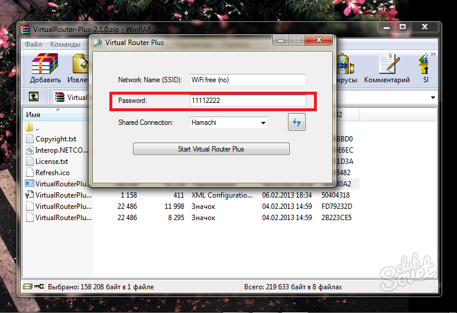The height and width of the screenshot is (313, 457).
Task: Expand the Shared Connection dropdown
Action: point(262,123)
